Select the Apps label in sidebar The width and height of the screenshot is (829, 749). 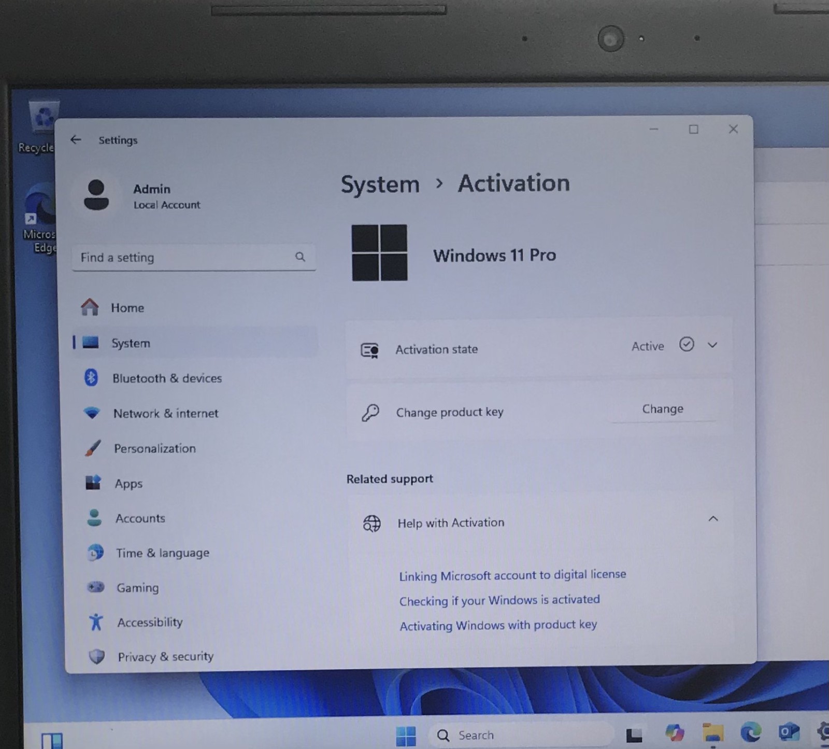tap(128, 484)
